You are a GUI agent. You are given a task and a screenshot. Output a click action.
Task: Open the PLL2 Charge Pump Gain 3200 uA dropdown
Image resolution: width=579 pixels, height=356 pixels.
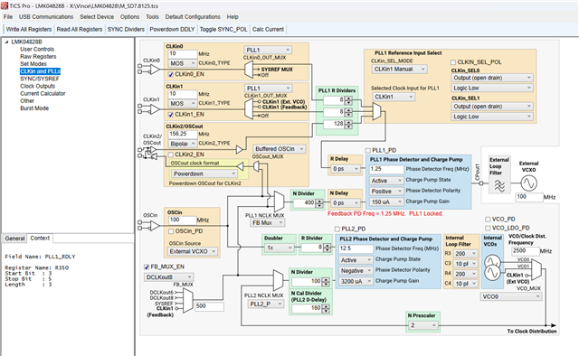356,281
